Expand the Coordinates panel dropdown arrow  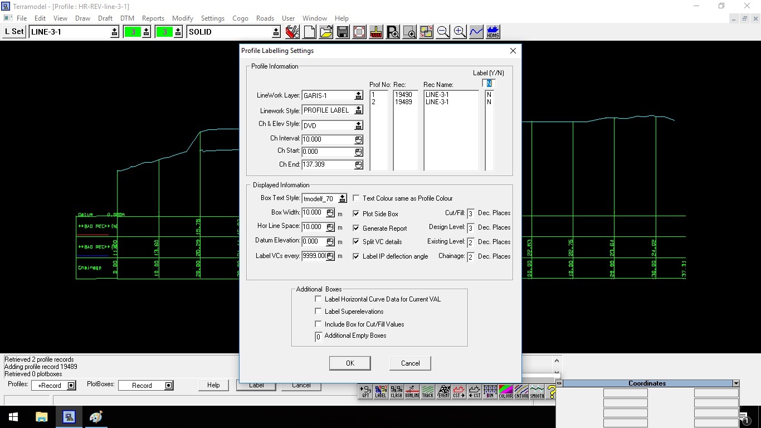pyautogui.click(x=736, y=383)
